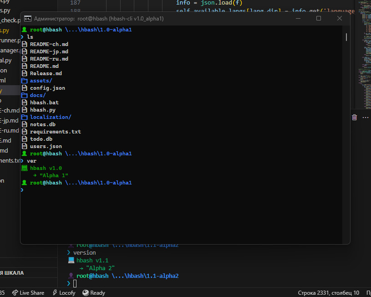The image size is (371, 297).
Task: Click the Ready indicator in the status bar
Action: pos(94,292)
